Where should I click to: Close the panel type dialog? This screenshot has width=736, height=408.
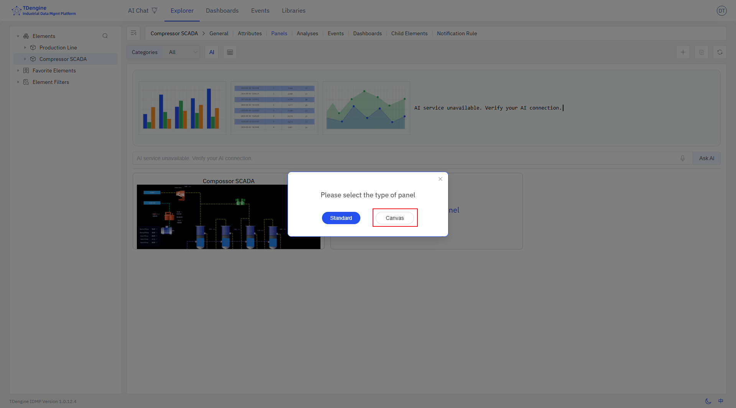440,179
